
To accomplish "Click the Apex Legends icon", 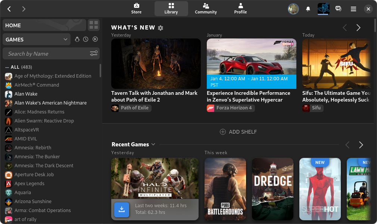I will [x=9, y=184].
